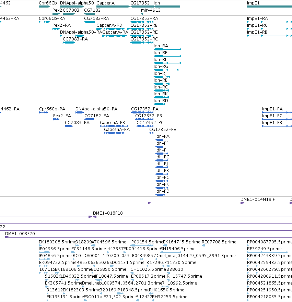
Task: Click the Cpr66Cb-RA transcript label
Action: pyautogui.click(x=52, y=19)
